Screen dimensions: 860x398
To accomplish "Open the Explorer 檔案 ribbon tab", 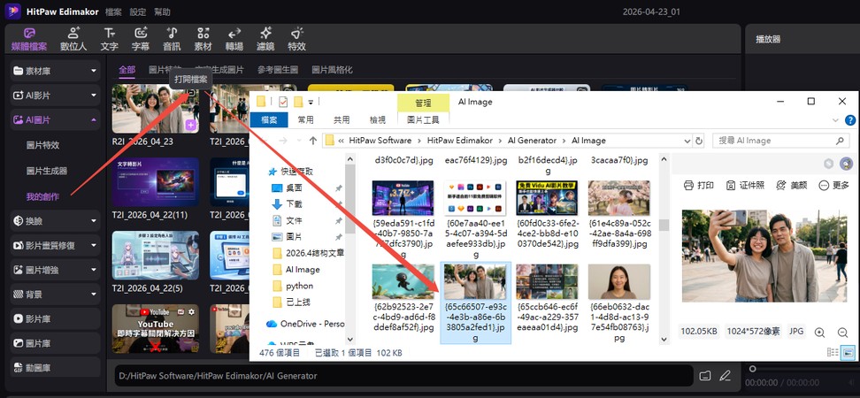I will coord(269,119).
